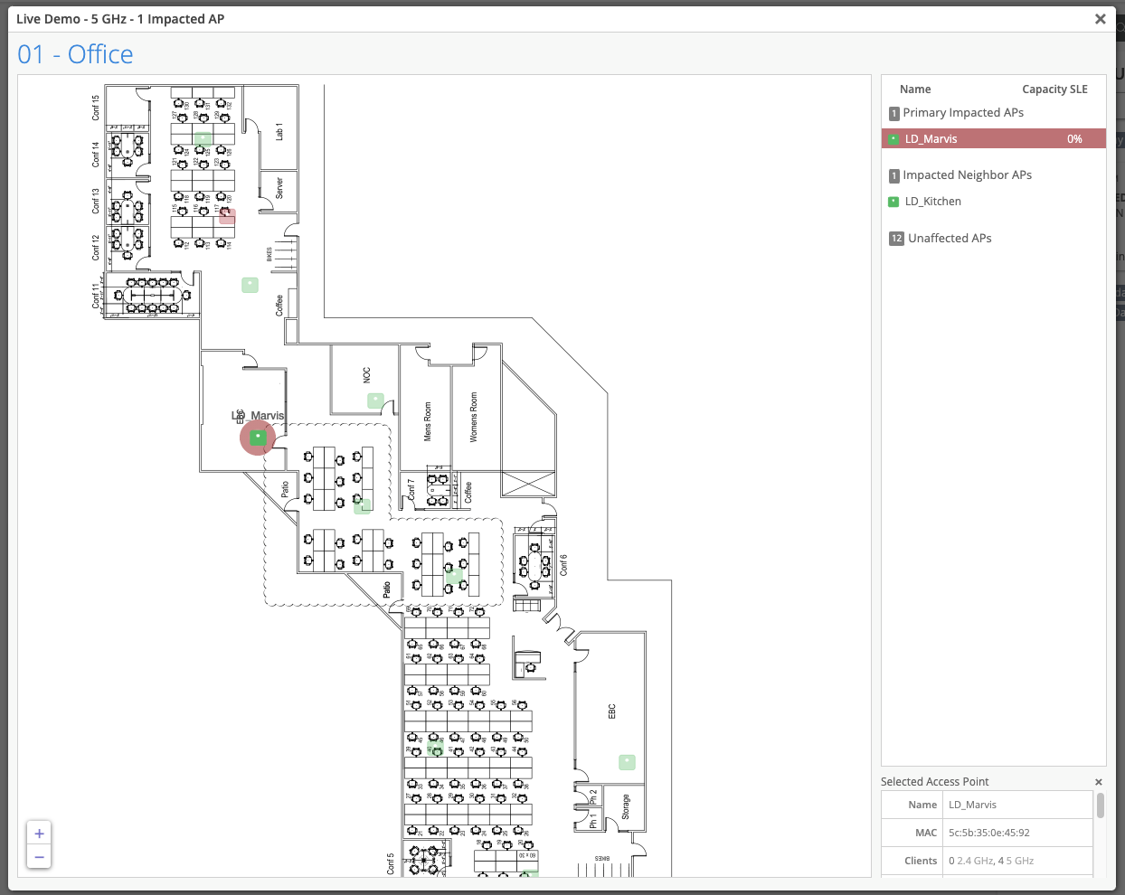The height and width of the screenshot is (895, 1125).
Task: Expand the Unaffected APs group
Action: pyautogui.click(x=949, y=239)
